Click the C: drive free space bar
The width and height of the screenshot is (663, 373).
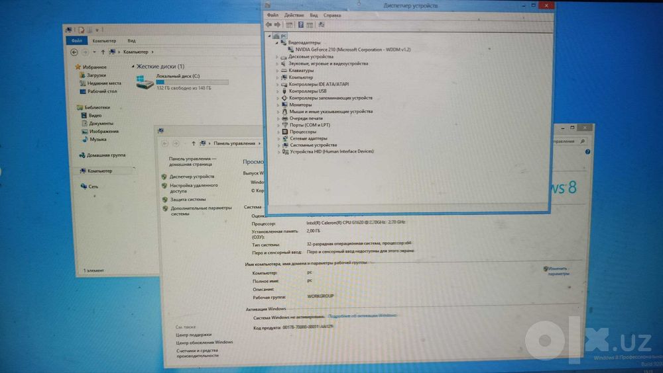tap(192, 82)
